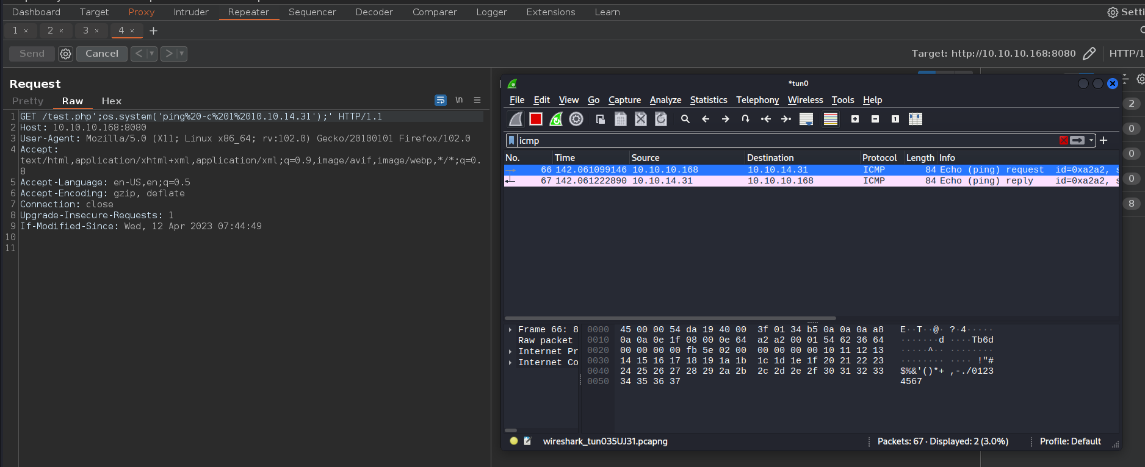Image resolution: width=1145 pixels, height=467 pixels.
Task: Open Wireshark Statistics menu
Action: pos(709,100)
